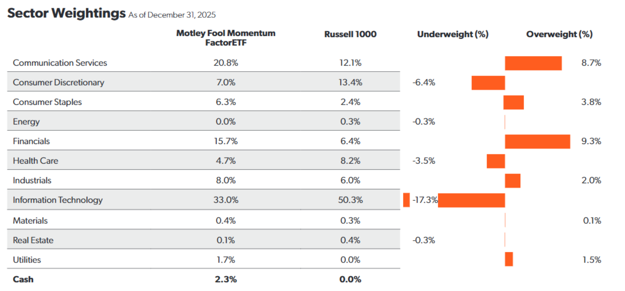Screen dimensions: 625x291
Task: Select the 9.3% overweight value for Financials
Action: [591, 141]
